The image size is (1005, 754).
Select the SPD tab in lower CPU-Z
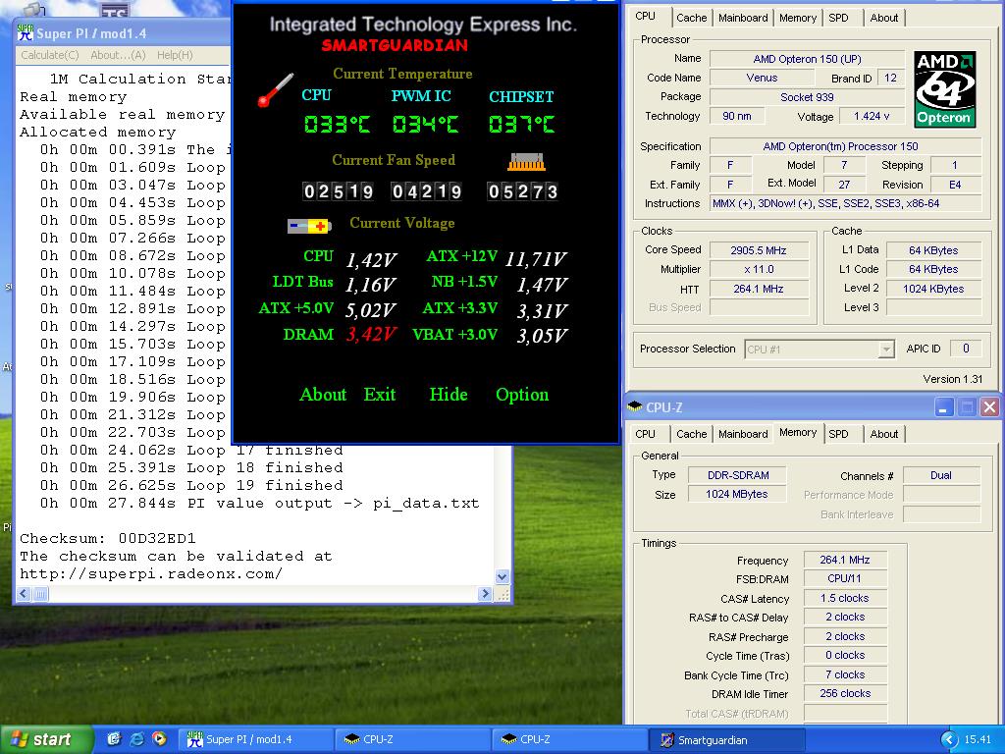click(x=838, y=434)
